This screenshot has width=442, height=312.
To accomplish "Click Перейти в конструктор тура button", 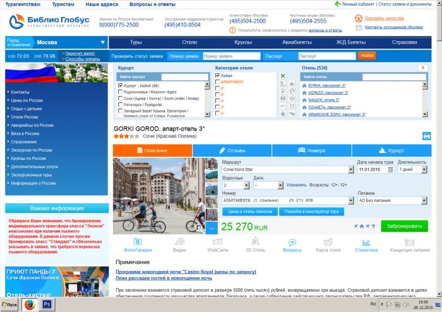I will coord(311,212).
